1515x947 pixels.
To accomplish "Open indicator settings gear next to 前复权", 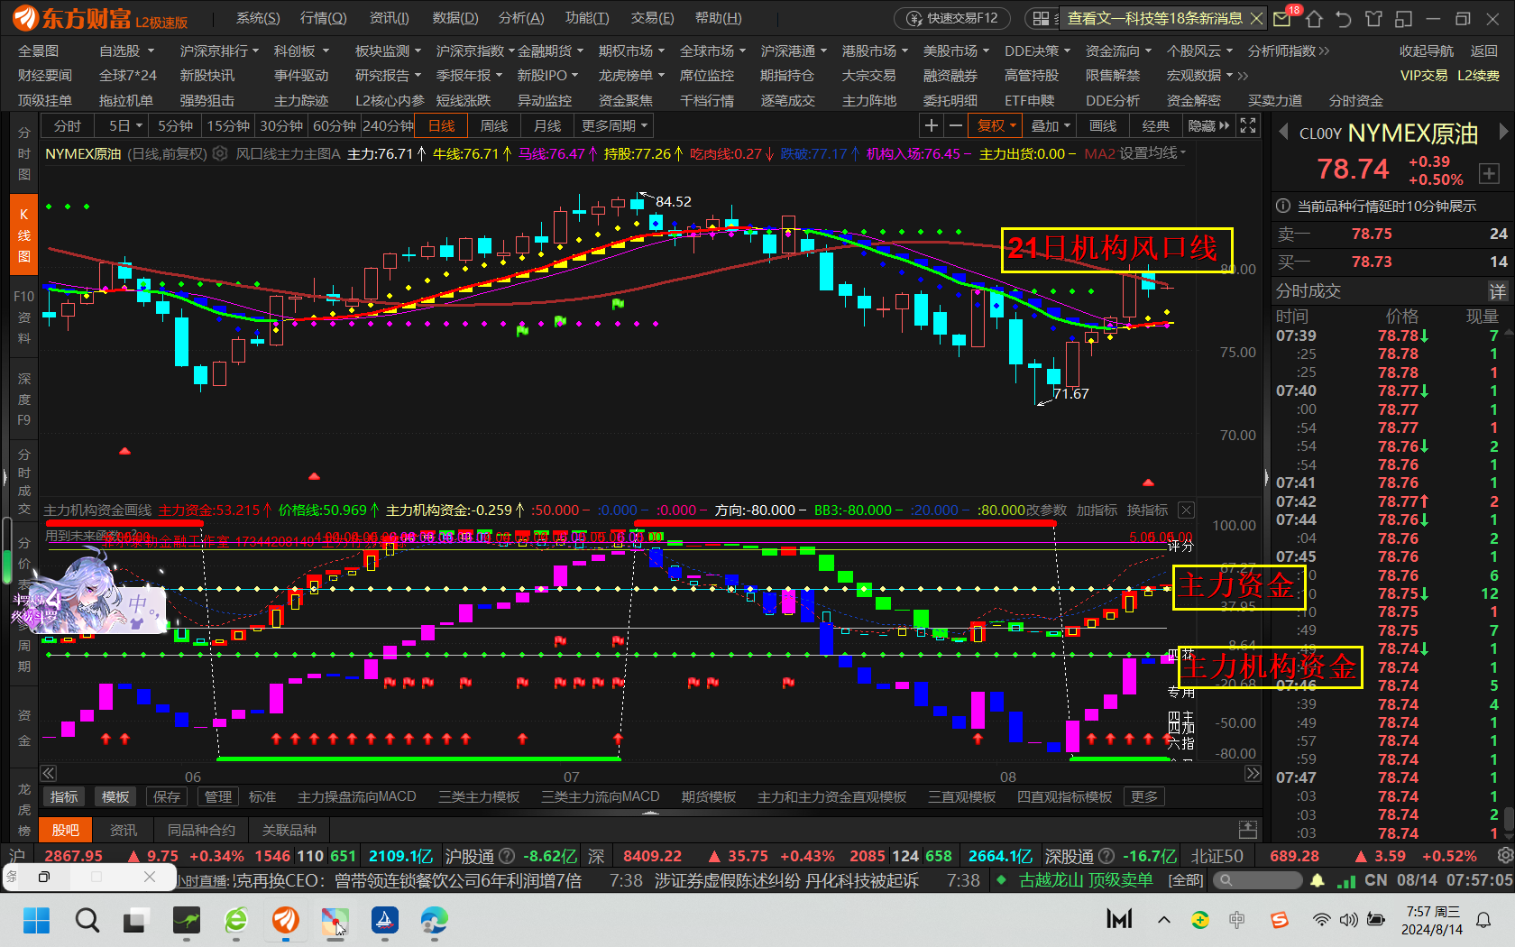I will coord(220,154).
